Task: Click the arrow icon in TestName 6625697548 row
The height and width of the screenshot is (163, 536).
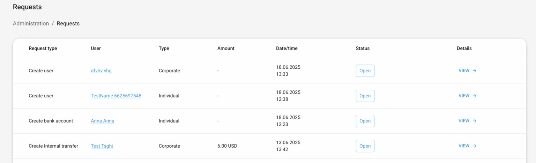Action: (x=475, y=96)
